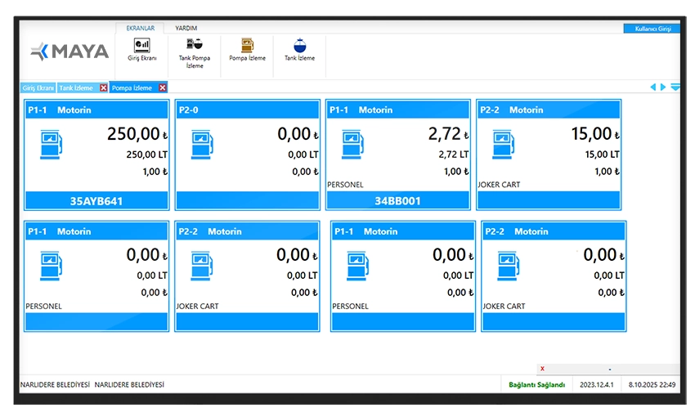Close the Tank İzleme tab
Image resolution: width=695 pixels, height=417 pixels.
pyautogui.click(x=103, y=87)
